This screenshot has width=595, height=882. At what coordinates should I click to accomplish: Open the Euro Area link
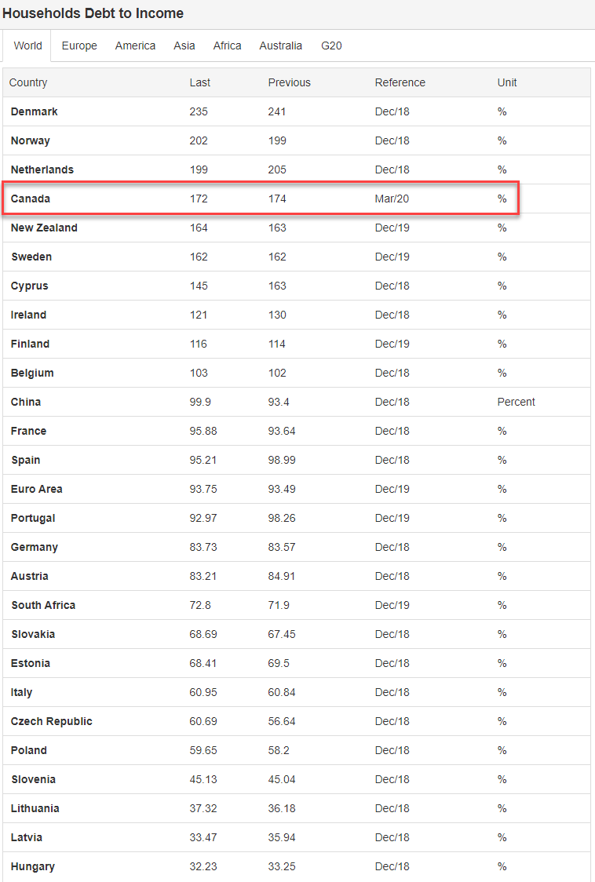coord(36,489)
